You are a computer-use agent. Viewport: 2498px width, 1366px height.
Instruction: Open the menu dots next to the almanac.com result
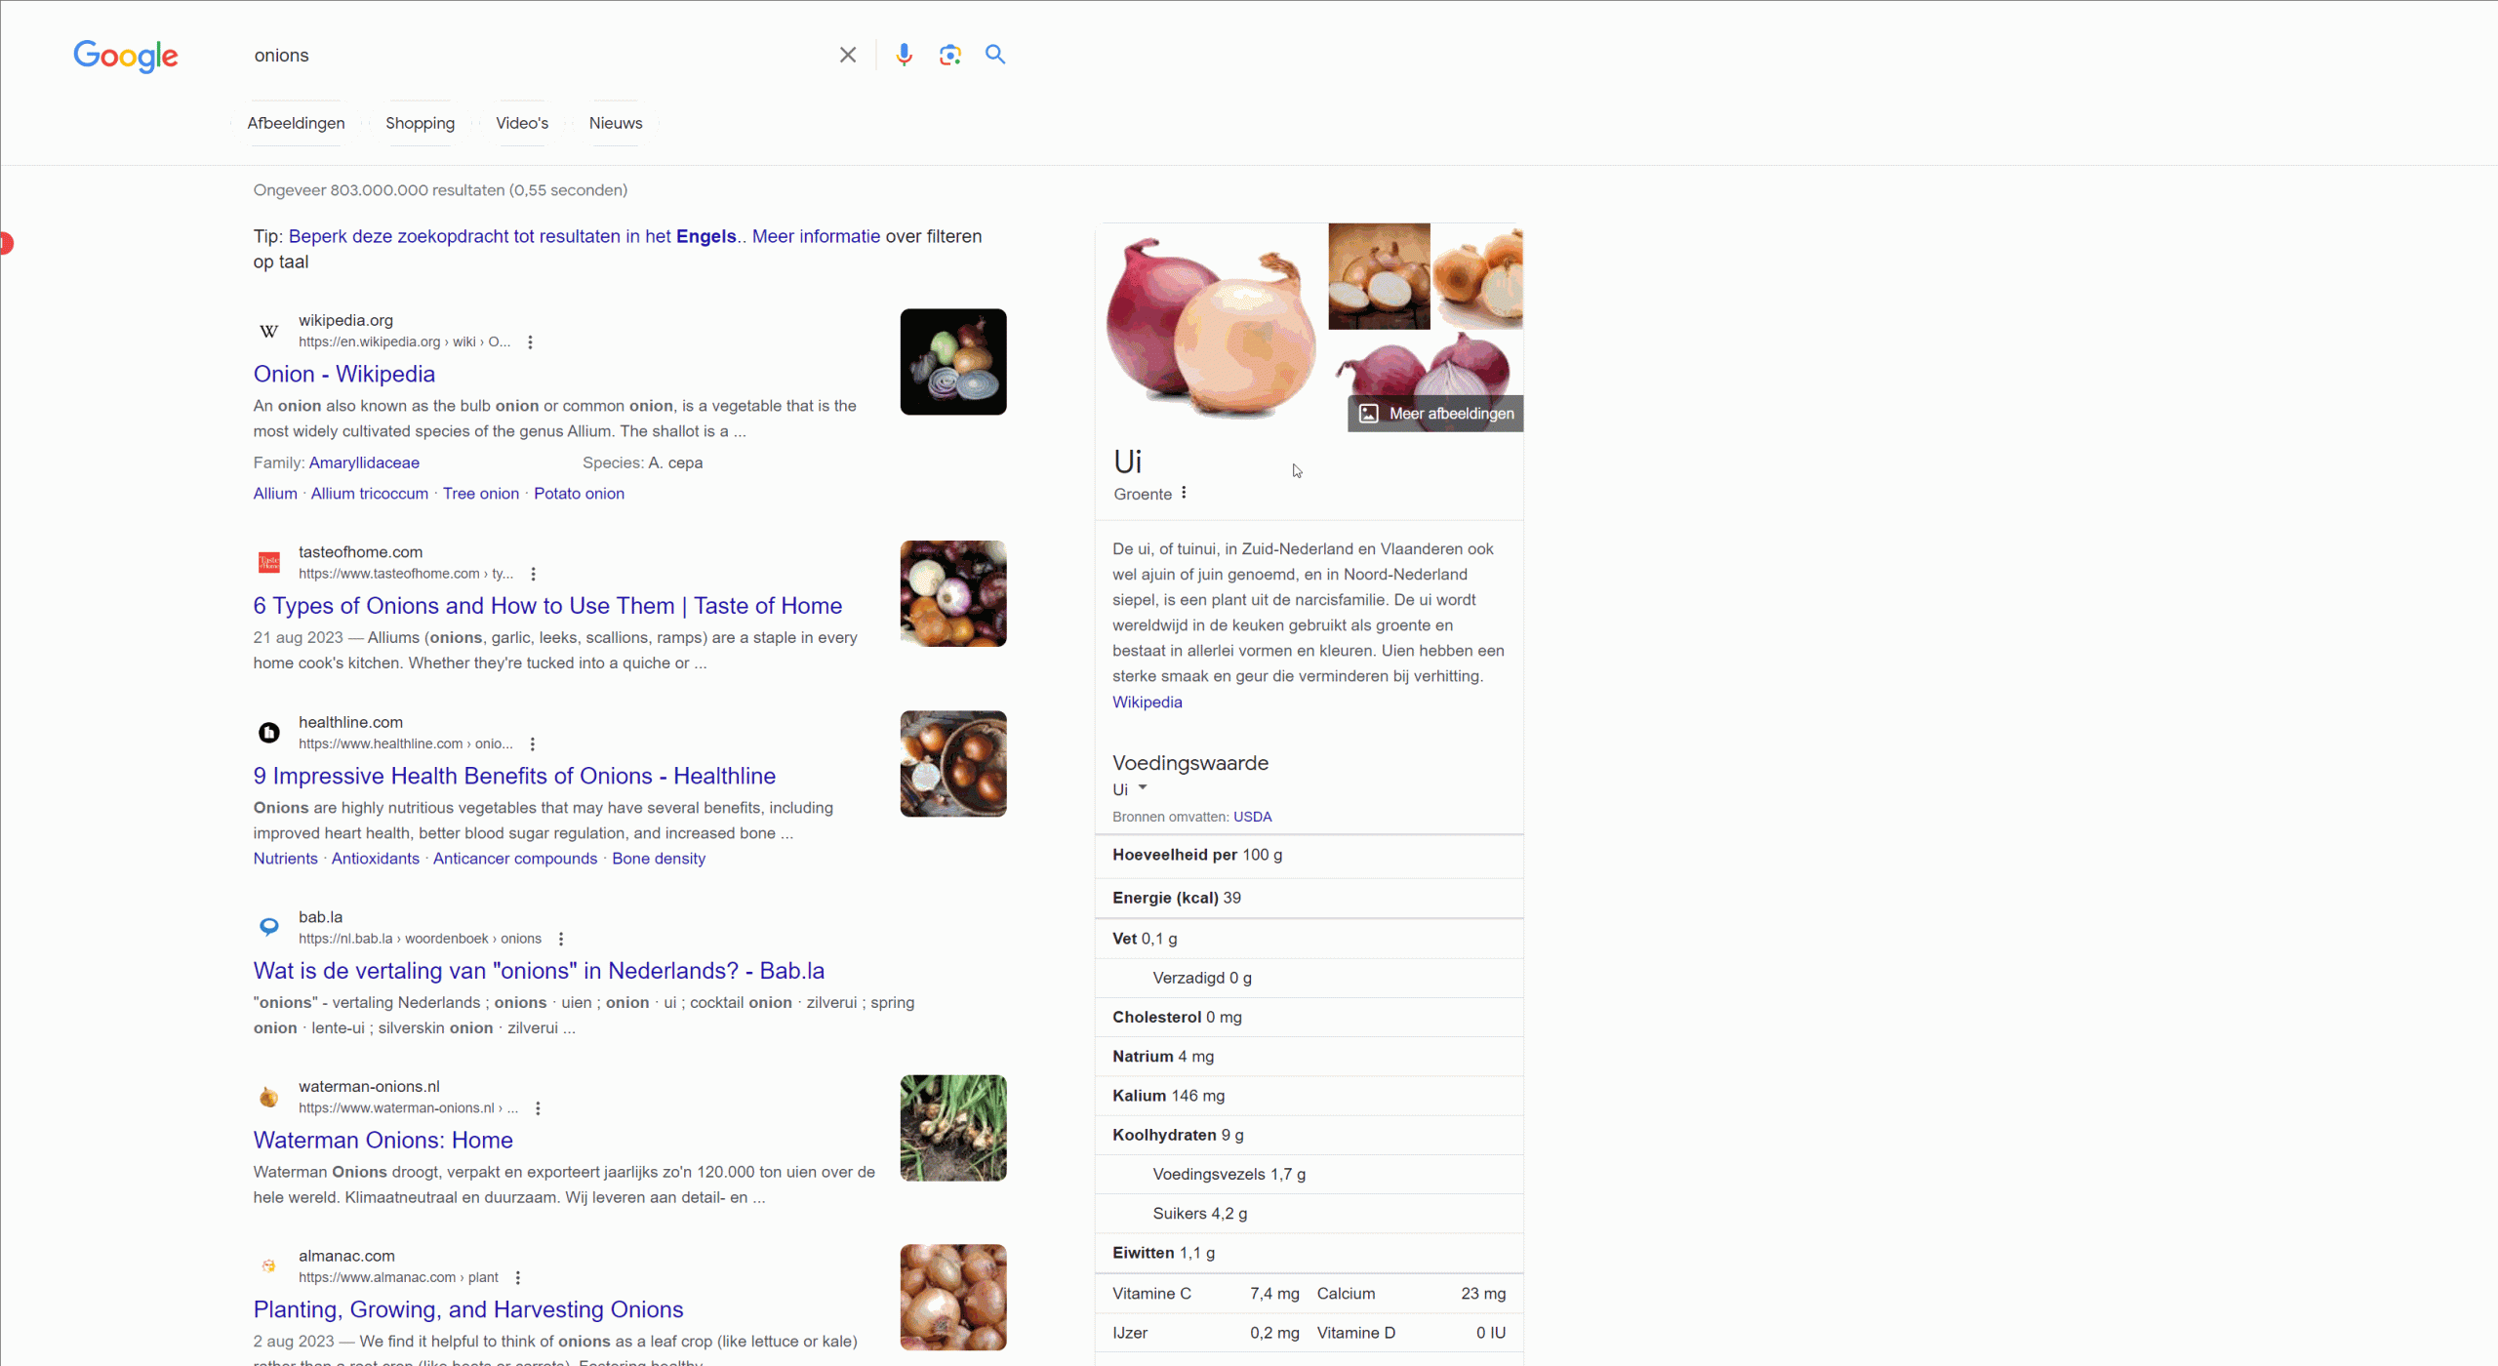click(517, 1278)
